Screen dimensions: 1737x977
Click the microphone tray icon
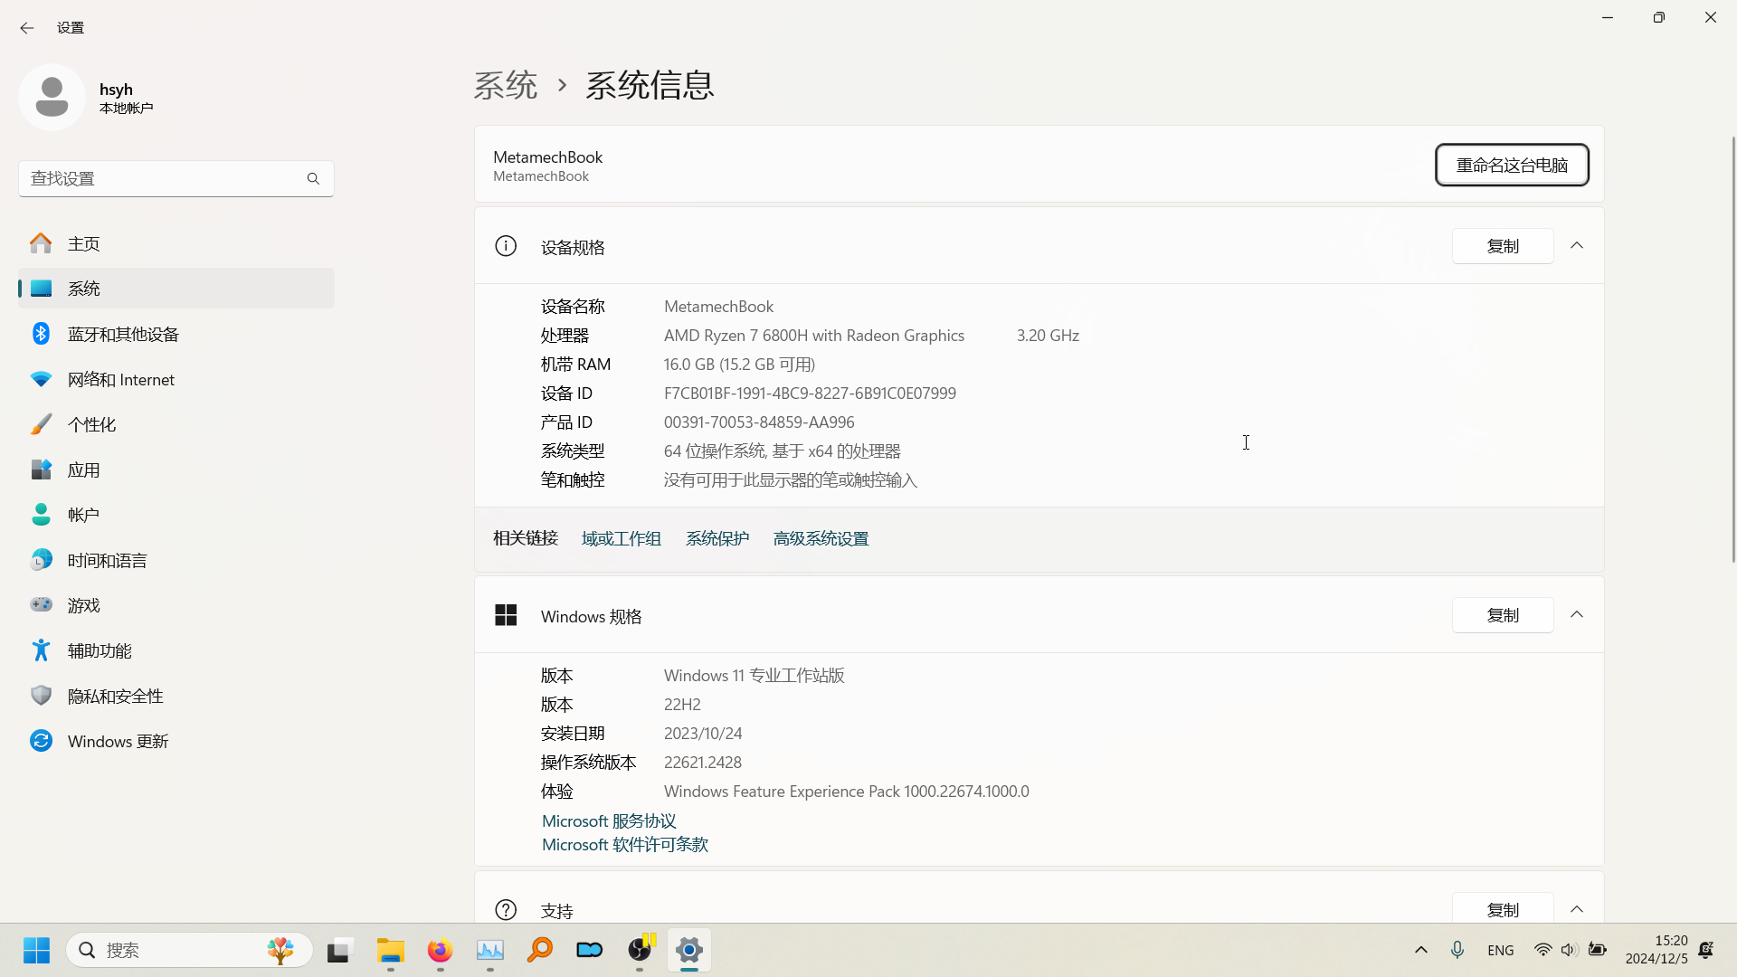coord(1457,950)
